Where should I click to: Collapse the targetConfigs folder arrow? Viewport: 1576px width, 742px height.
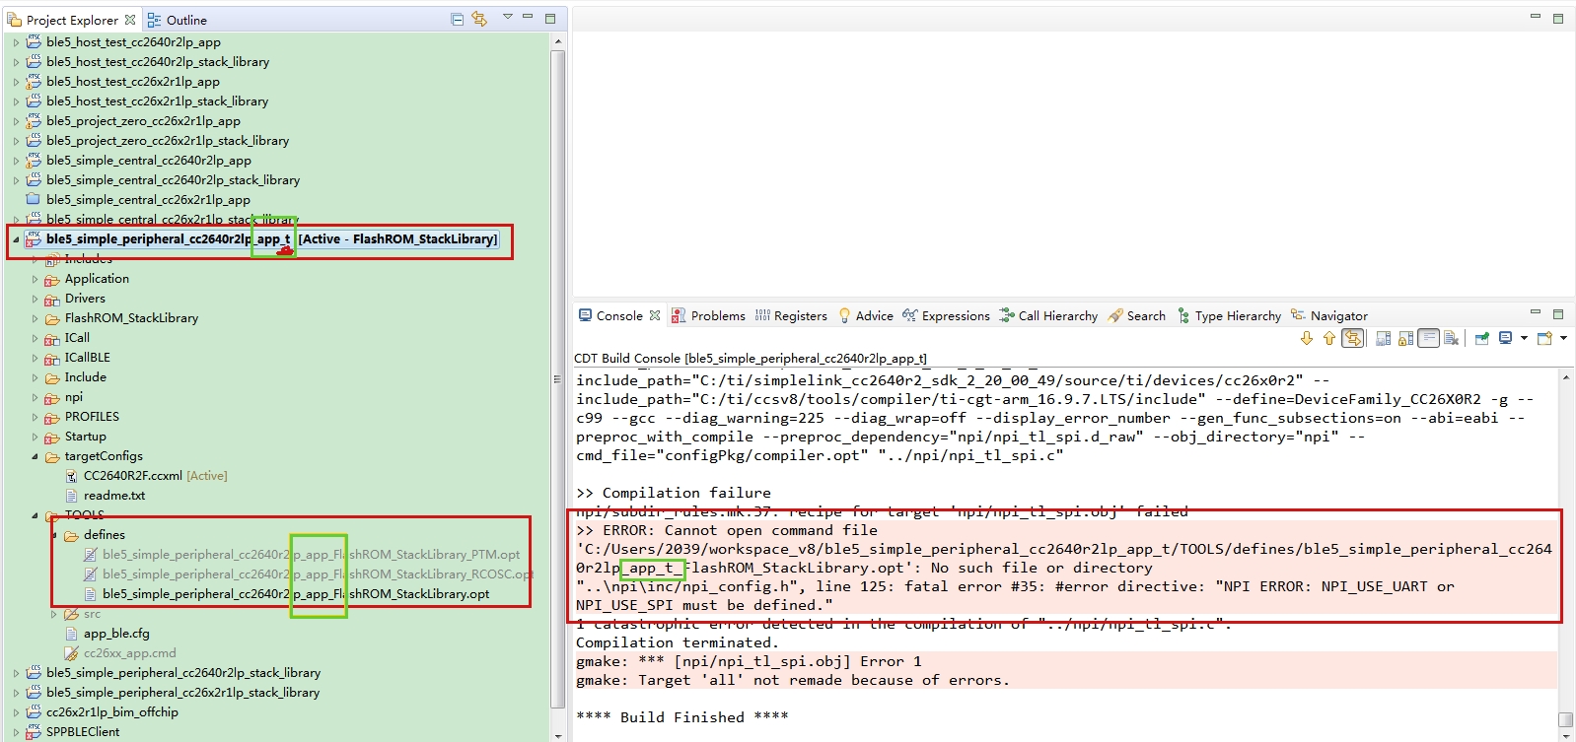[35, 456]
